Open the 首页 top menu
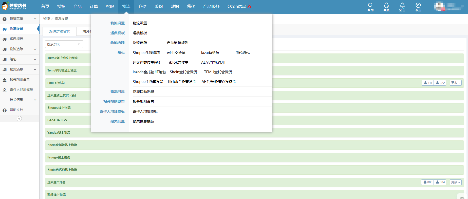The image size is (468, 199). point(45,7)
